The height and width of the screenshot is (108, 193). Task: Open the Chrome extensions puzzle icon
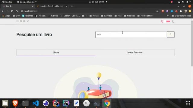[181, 11]
